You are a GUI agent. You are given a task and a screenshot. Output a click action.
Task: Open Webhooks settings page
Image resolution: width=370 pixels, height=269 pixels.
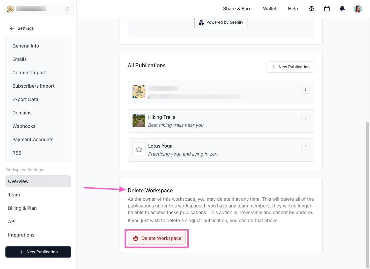[x=24, y=126]
